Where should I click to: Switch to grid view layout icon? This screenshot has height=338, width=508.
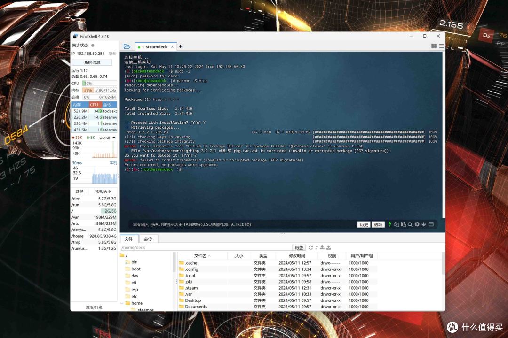click(434, 46)
